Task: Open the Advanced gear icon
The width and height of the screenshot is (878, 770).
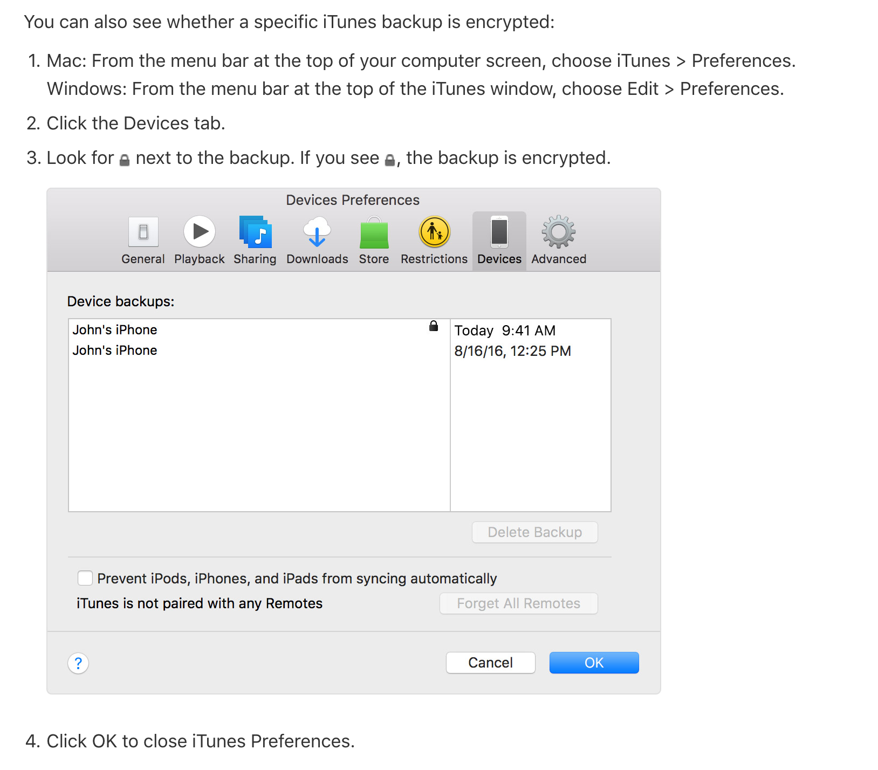Action: coord(559,232)
